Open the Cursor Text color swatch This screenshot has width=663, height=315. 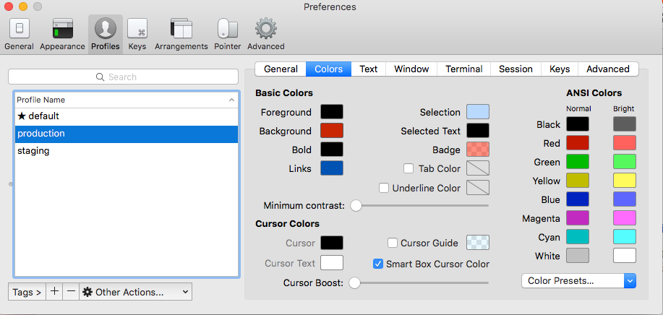point(331,263)
